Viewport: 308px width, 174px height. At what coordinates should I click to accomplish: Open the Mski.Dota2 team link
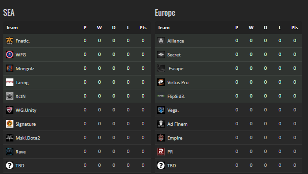point(28,138)
